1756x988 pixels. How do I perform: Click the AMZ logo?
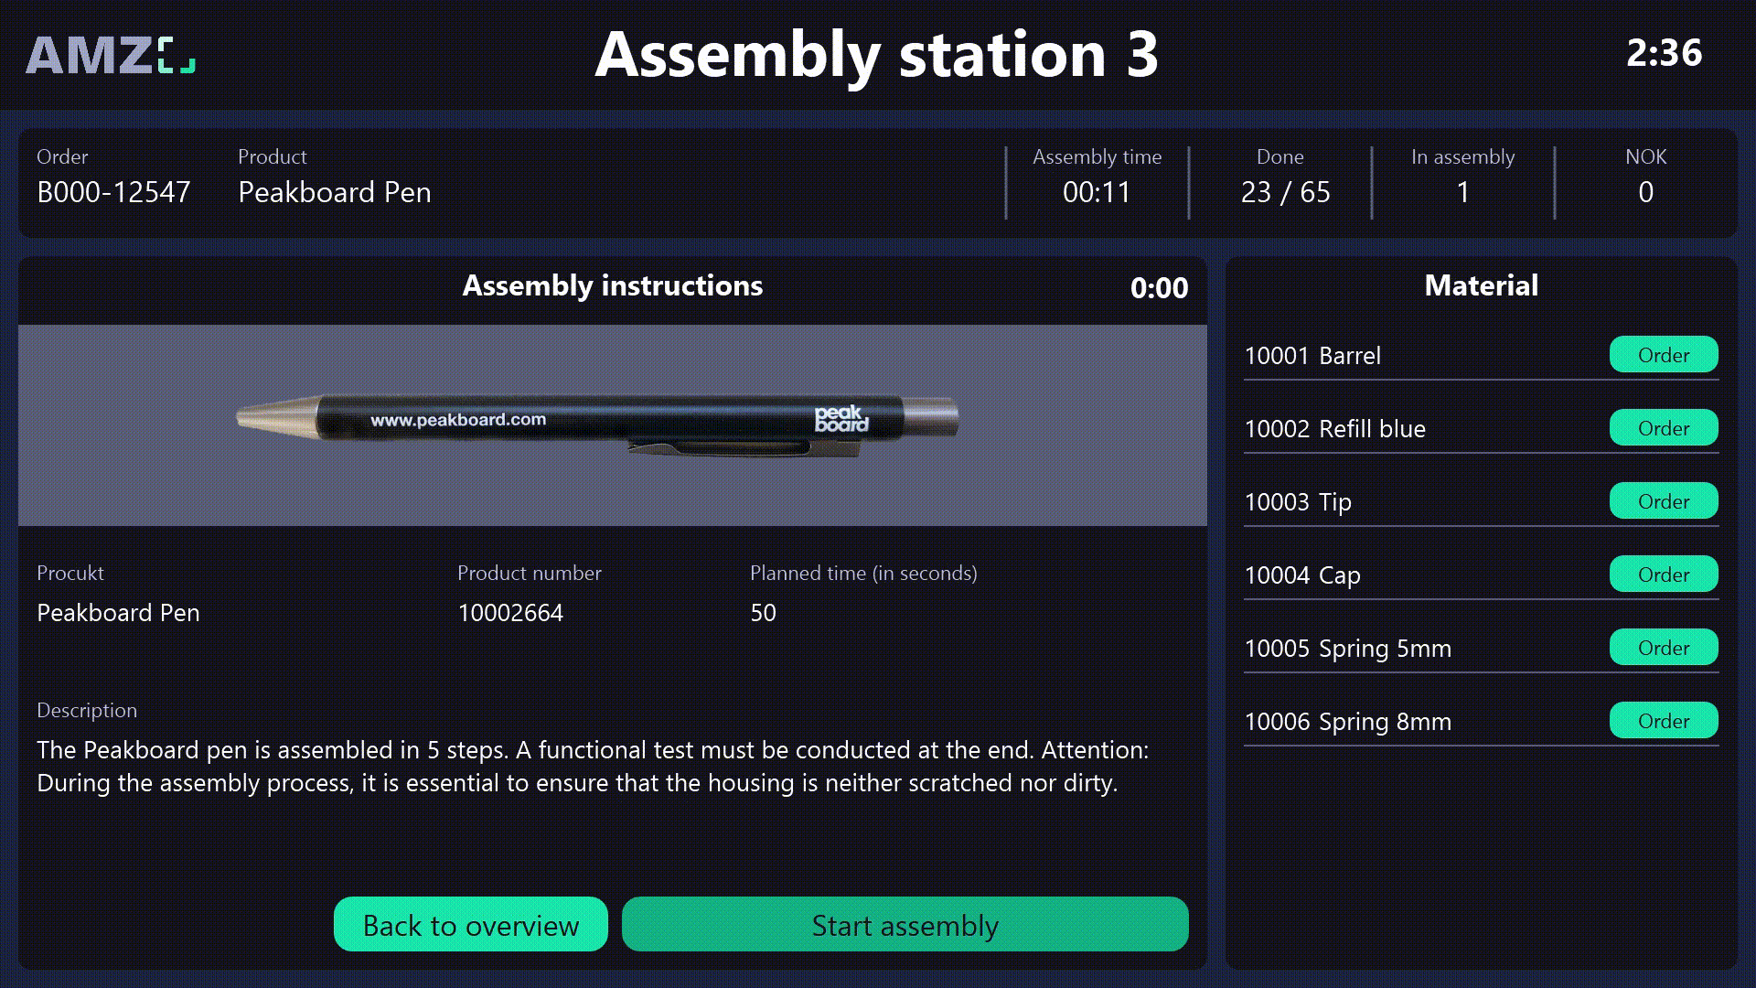coord(110,55)
